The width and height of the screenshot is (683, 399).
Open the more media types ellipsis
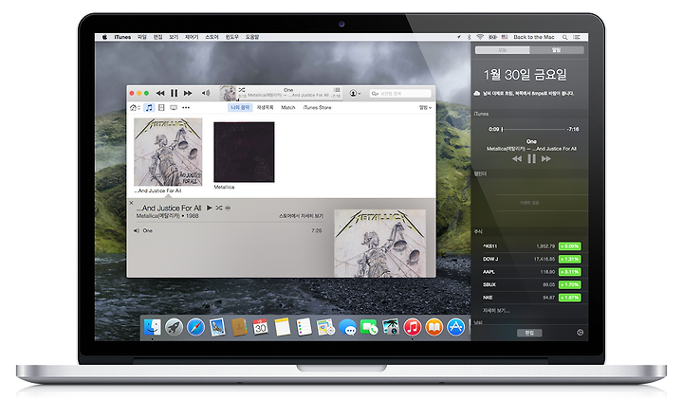[x=186, y=107]
